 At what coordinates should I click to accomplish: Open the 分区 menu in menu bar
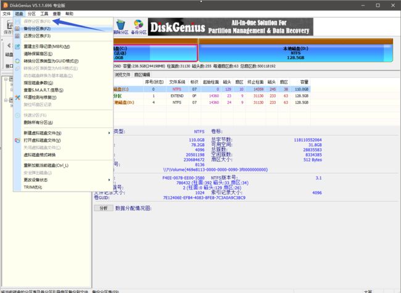(x=31, y=14)
